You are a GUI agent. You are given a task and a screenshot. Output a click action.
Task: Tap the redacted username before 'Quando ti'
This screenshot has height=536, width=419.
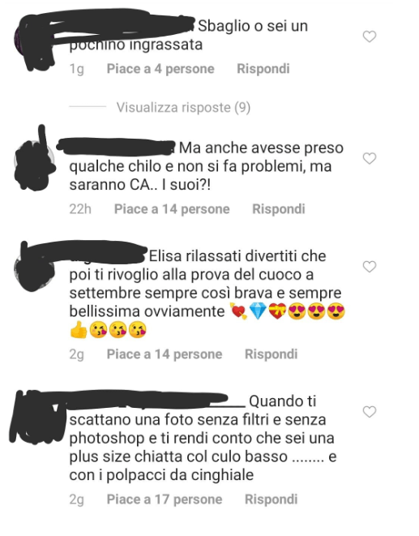156,400
